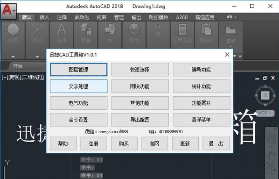Switch to the 默认 ribbon tab

(27, 17)
